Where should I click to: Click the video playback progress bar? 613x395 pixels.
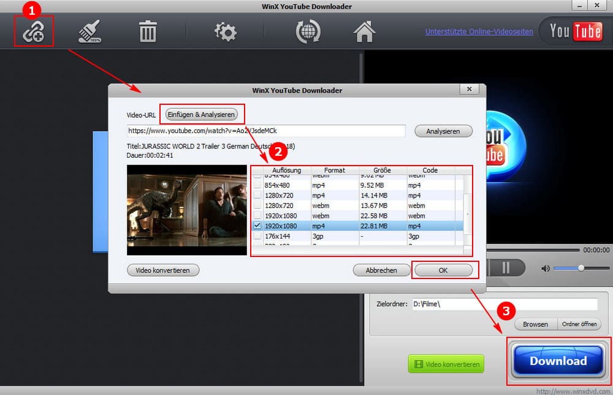[x=533, y=250]
